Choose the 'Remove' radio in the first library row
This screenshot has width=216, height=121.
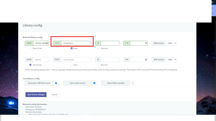[x=99, y=48]
